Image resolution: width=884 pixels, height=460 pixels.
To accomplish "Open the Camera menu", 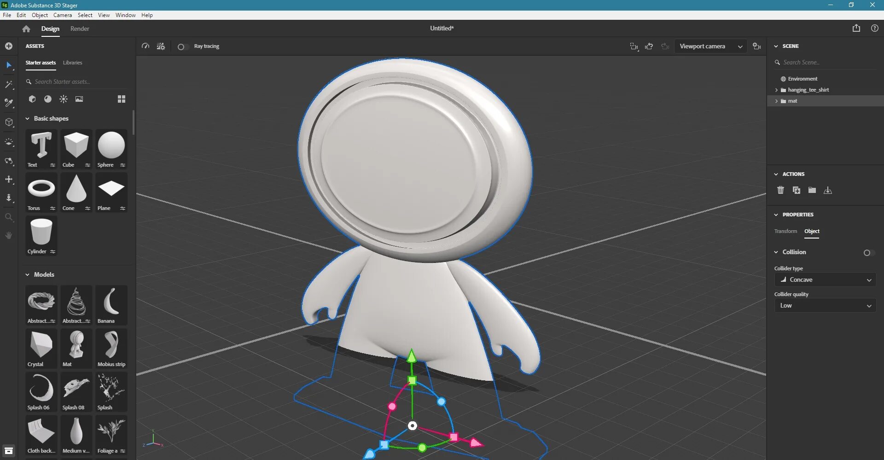I will coord(63,15).
